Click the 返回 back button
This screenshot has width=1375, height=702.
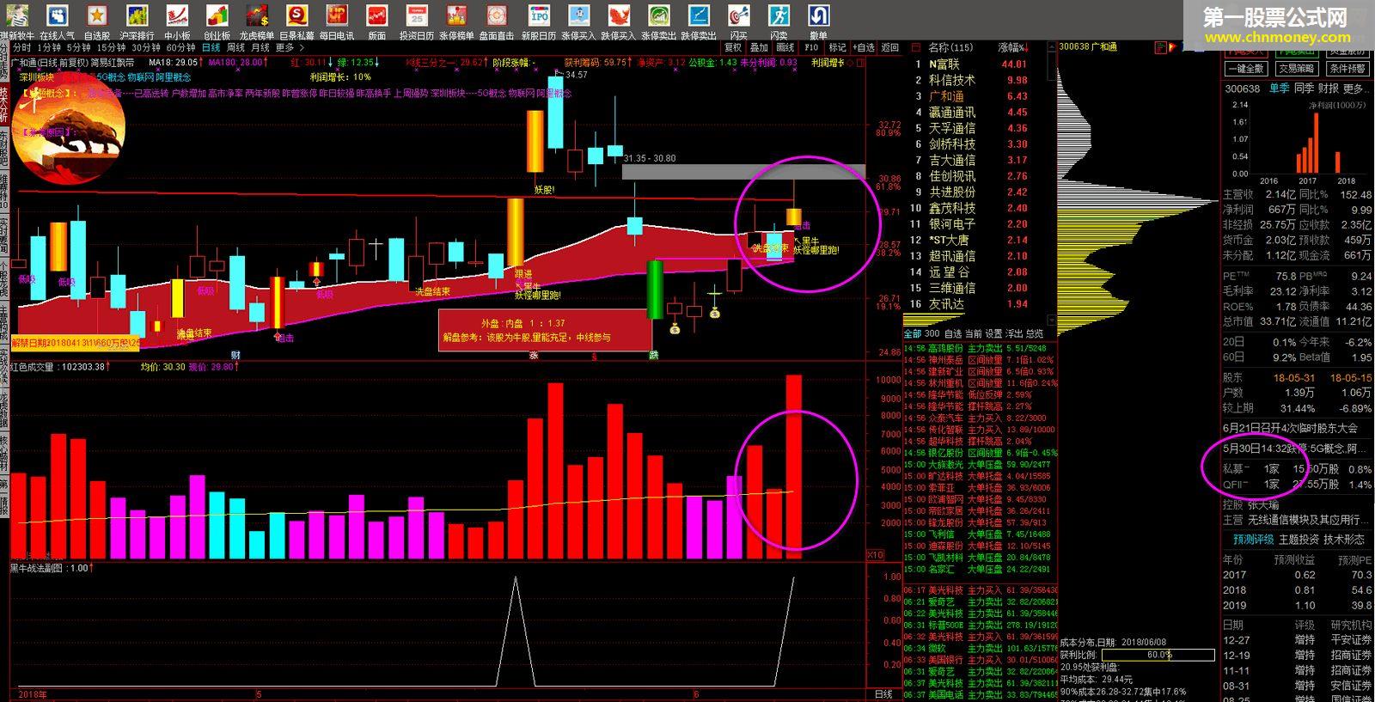[890, 48]
